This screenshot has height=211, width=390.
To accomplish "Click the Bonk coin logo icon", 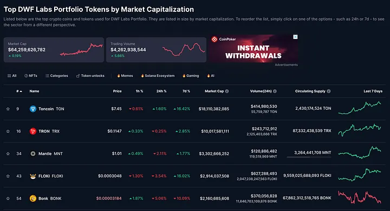I will point(33,199).
